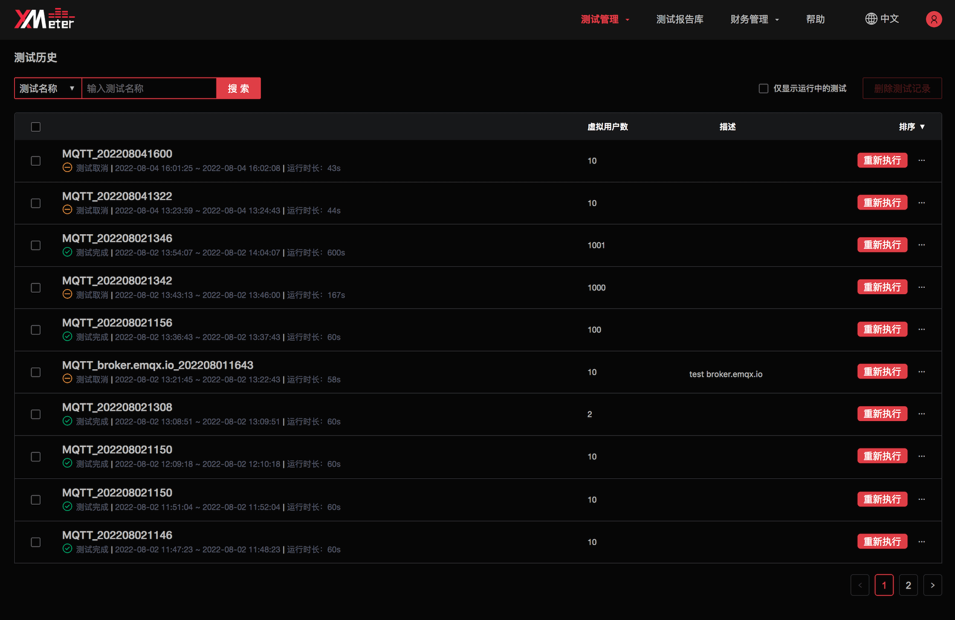
Task: Click completed status icon of MQTT_202208021156
Action: click(67, 336)
